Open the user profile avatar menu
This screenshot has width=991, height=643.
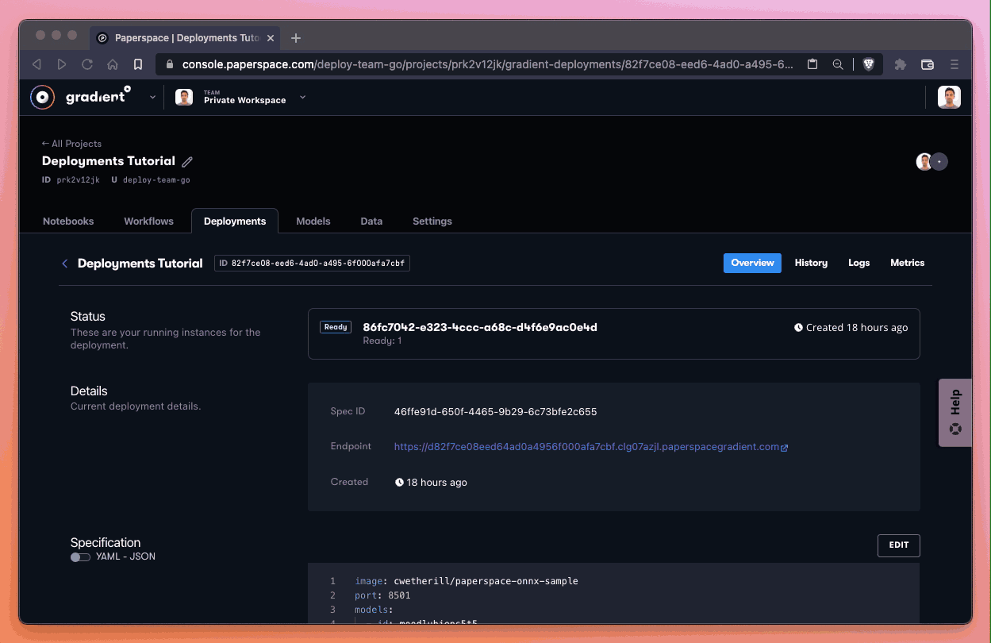coord(949,97)
